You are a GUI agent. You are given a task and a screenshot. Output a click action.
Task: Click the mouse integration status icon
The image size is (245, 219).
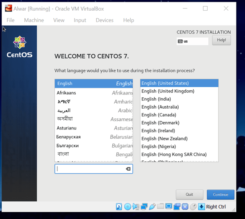pyautogui.click(x=193, y=206)
